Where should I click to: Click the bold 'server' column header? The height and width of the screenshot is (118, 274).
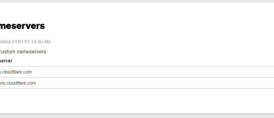point(6,61)
